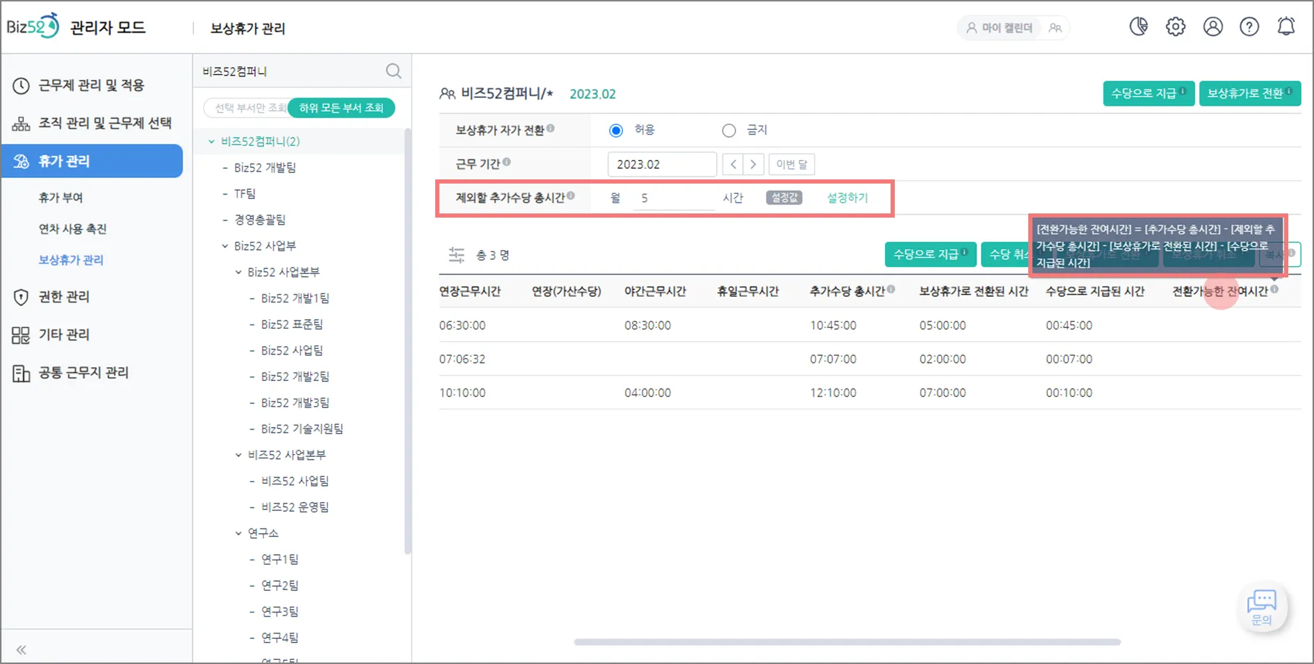Click info icon beside 제외할 추가수당 총시간
The width and height of the screenshot is (1314, 664).
571,196
